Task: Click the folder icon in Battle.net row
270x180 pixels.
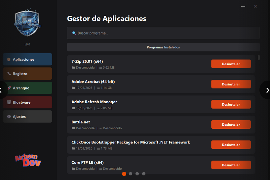Action: pyautogui.click(x=73, y=128)
